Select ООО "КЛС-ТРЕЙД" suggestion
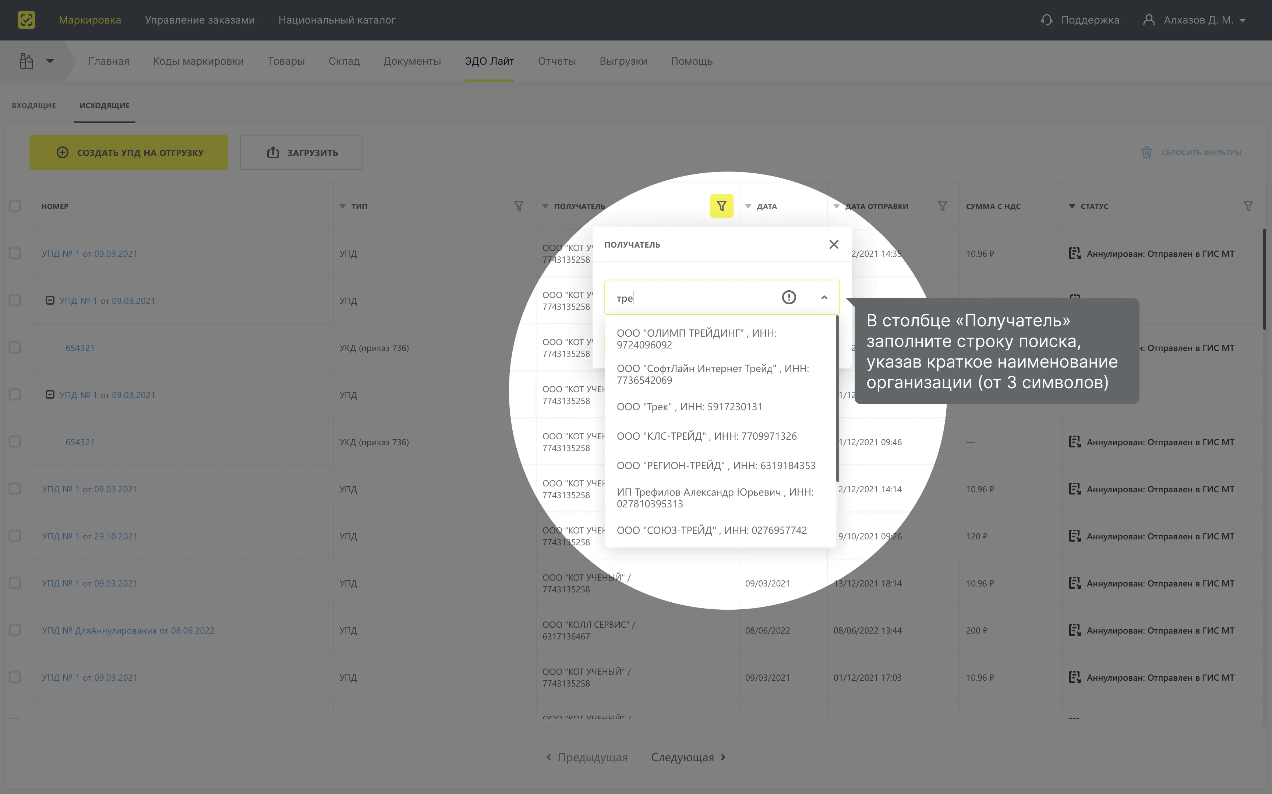Image resolution: width=1272 pixels, height=794 pixels. 720,436
